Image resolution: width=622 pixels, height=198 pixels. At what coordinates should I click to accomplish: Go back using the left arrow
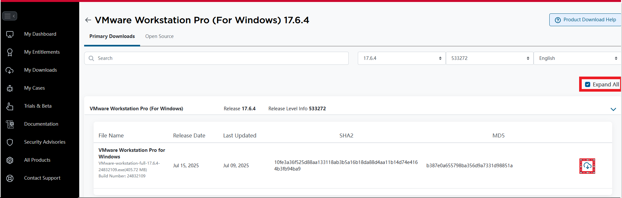(x=88, y=20)
